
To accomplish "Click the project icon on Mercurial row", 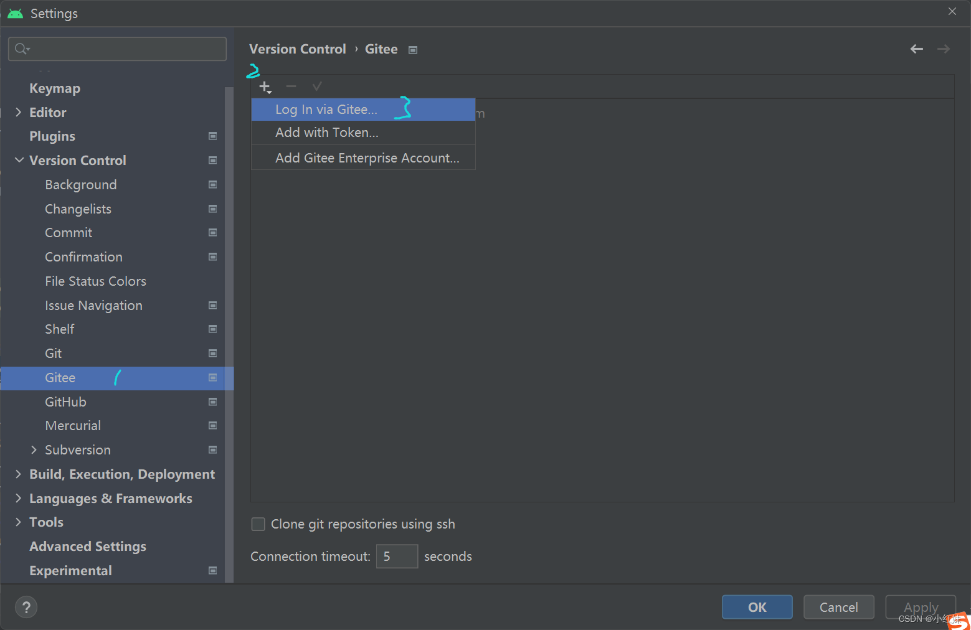I will coord(212,425).
